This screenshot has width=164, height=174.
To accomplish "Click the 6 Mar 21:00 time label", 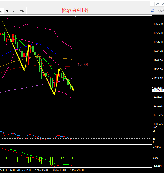I will click(x=77, y=170).
